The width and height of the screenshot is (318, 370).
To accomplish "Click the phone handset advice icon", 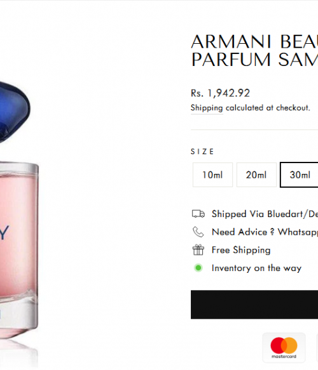I will (x=198, y=232).
